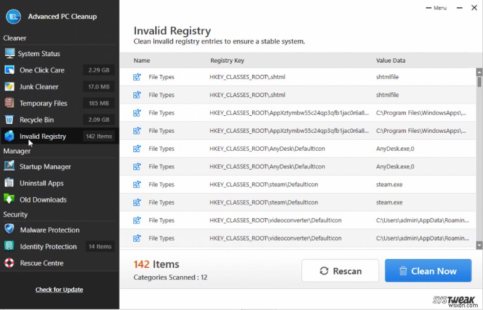Sort by the Value Data column header
This screenshot has width=483, height=310.
pos(391,61)
